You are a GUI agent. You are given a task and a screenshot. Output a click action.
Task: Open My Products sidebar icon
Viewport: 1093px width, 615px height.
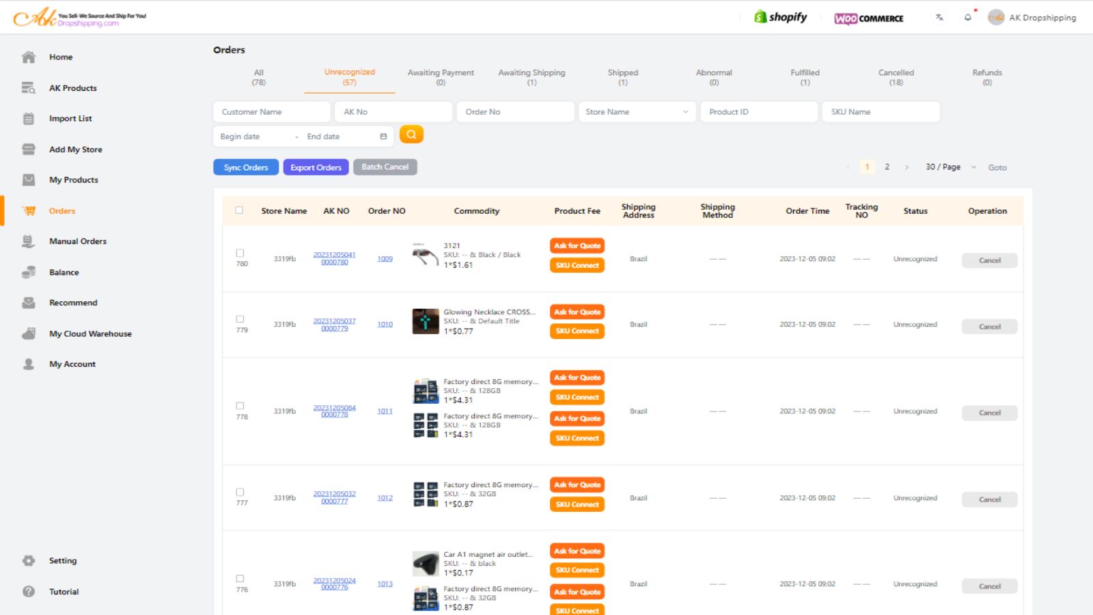pyautogui.click(x=29, y=180)
